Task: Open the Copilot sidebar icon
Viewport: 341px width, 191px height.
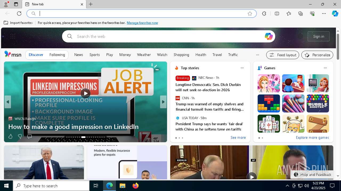Action: [335, 14]
